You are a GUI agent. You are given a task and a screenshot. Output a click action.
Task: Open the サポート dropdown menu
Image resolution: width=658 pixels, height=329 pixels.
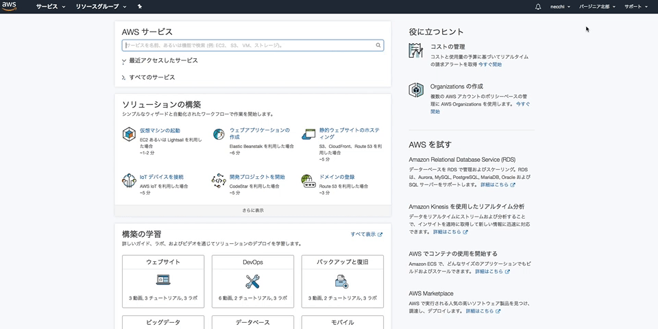tap(636, 7)
